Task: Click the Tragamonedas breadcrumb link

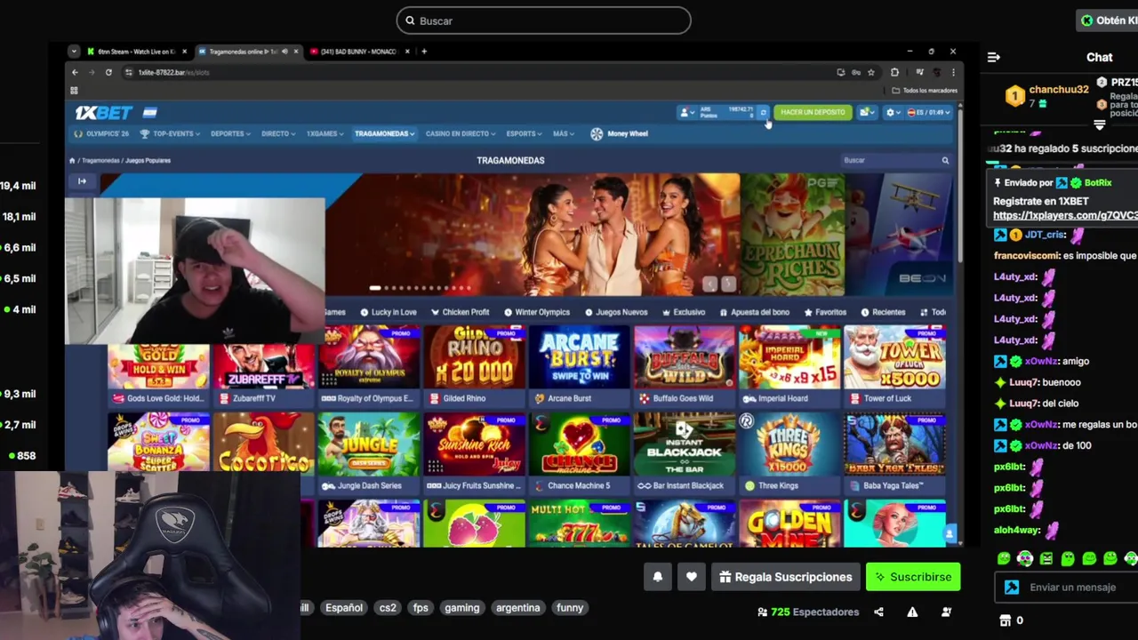Action: (x=100, y=161)
